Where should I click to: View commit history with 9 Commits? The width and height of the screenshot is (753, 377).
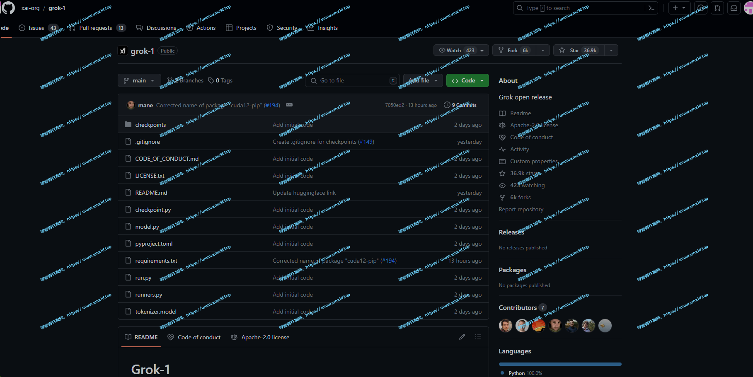click(460, 105)
